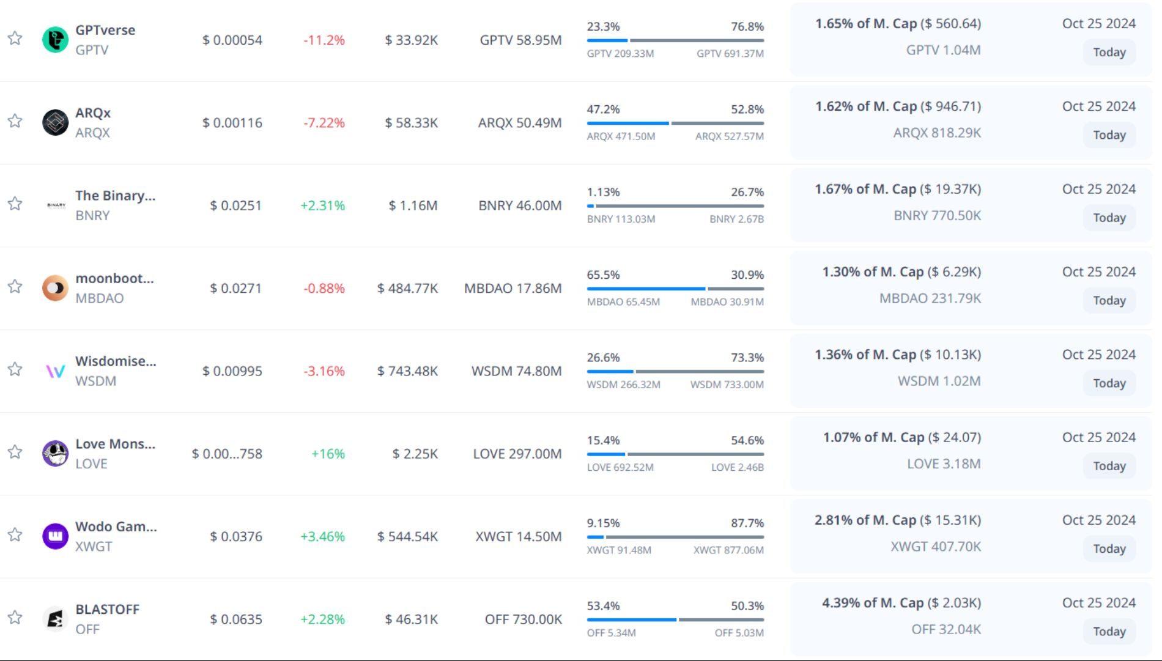Open the Wisdomise token name link
Image resolution: width=1162 pixels, height=661 pixels.
[x=116, y=361]
